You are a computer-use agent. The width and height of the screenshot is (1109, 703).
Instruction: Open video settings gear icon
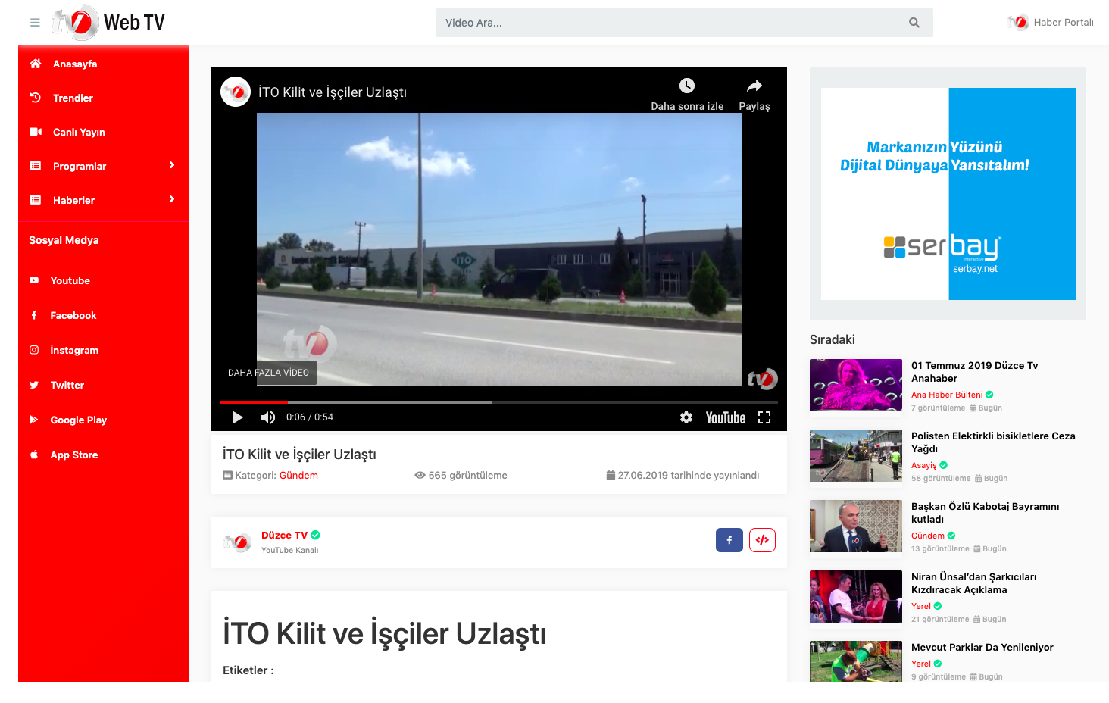click(686, 417)
